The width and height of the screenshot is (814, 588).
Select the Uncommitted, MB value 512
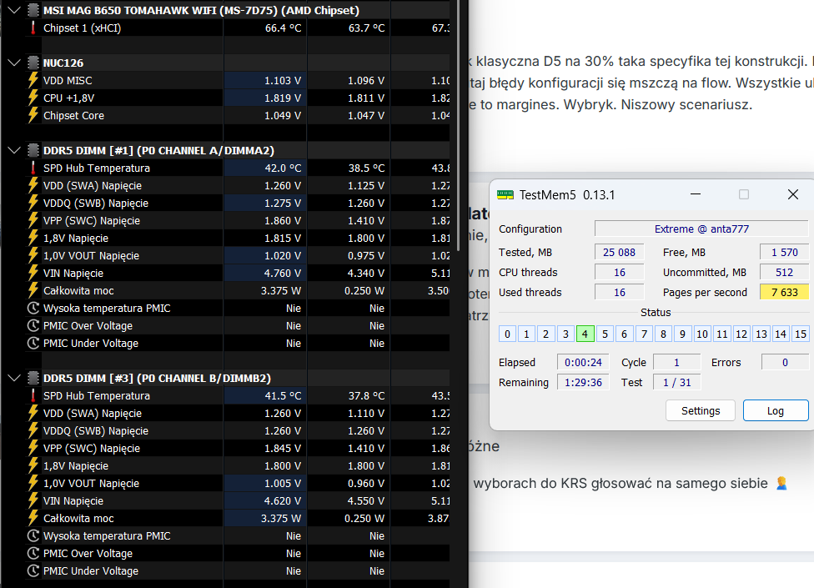pos(785,273)
